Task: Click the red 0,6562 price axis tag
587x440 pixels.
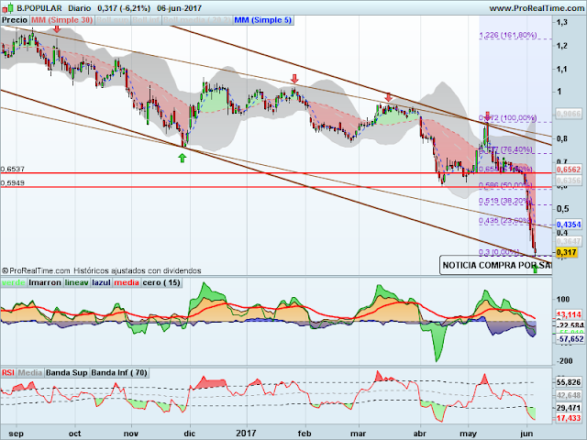Action: tap(569, 170)
